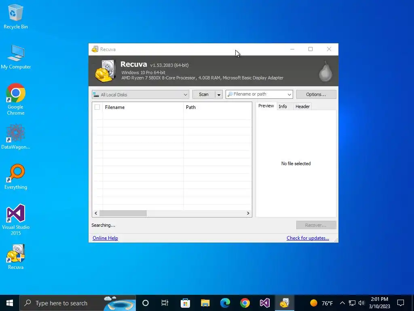
Task: Click the Recuva title bar icon
Action: (95, 49)
